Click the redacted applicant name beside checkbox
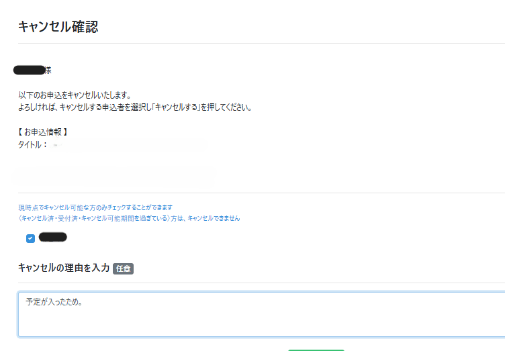This screenshot has width=505, height=351. (x=53, y=237)
